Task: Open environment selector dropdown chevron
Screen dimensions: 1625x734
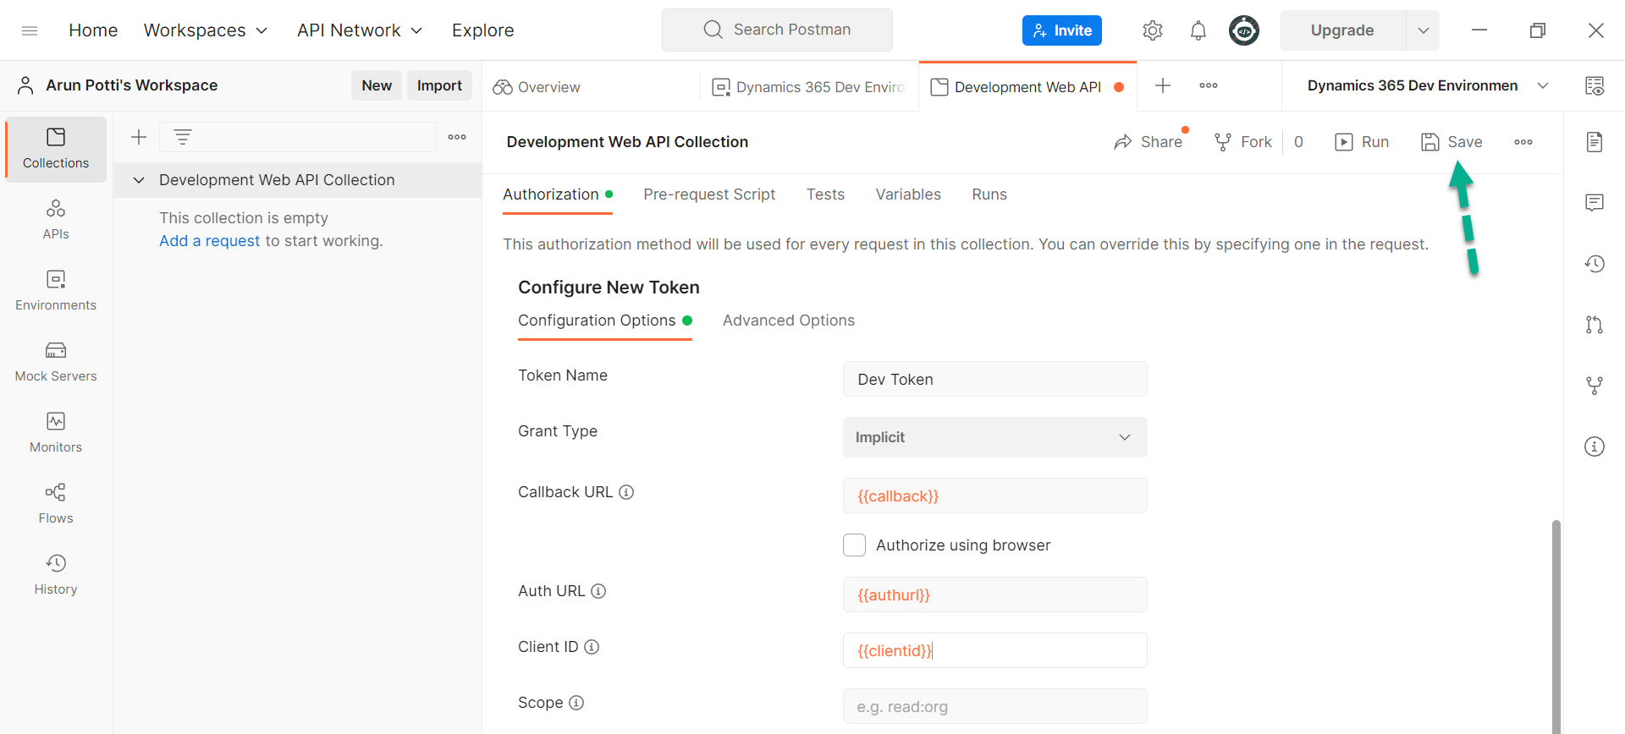Action: (1543, 85)
